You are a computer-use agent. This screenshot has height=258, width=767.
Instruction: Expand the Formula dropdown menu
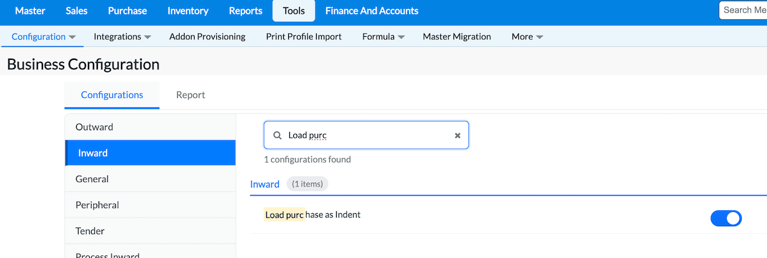point(383,37)
